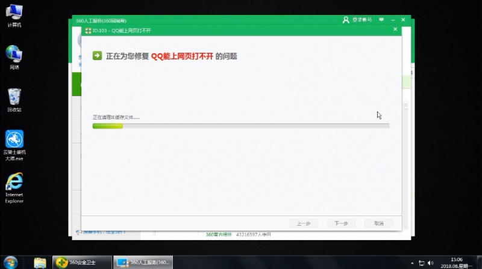Switch to 360安全卫士 in the taskbar
Image resolution: width=482 pixels, height=269 pixels.
[x=82, y=262]
